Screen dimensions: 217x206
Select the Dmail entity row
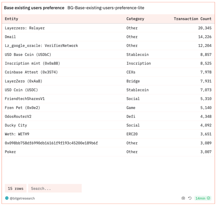coord(10,37)
